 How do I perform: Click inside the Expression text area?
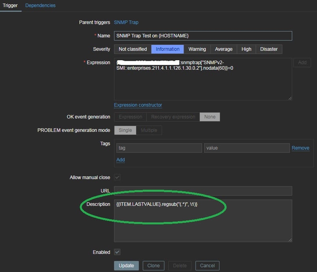(203, 79)
